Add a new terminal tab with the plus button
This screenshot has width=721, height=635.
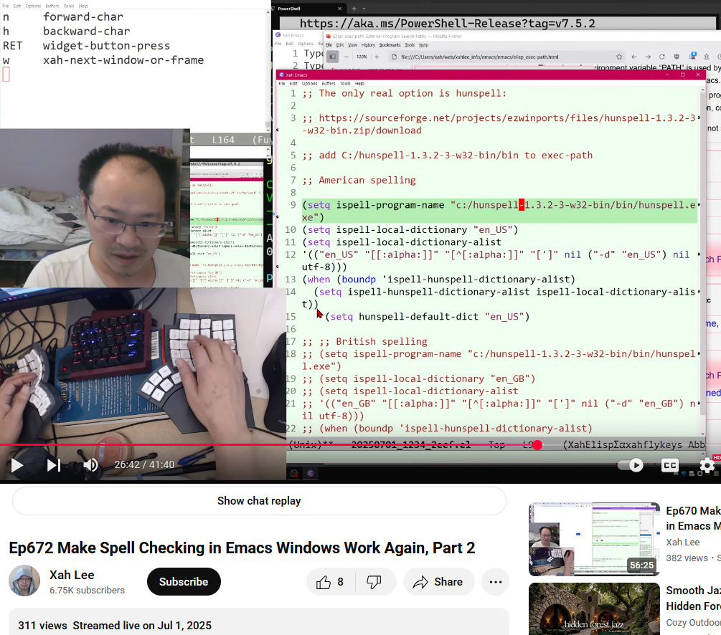354,9
